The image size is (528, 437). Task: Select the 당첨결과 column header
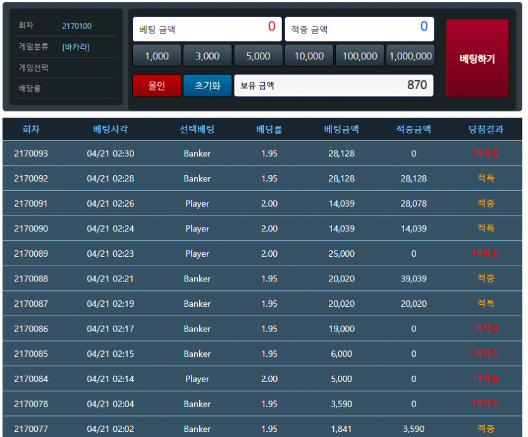[x=486, y=129]
